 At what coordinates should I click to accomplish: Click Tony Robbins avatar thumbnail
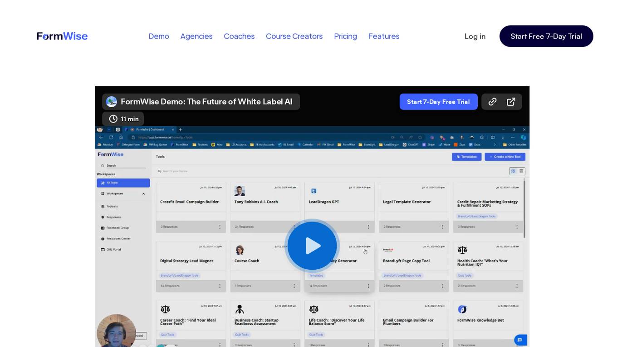pyautogui.click(x=240, y=191)
